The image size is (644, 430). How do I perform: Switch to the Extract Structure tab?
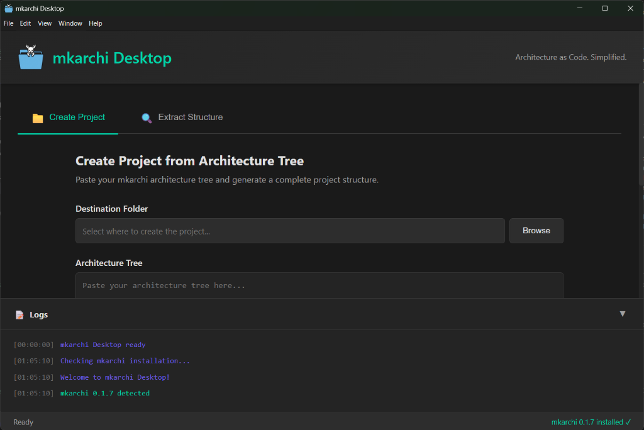click(189, 117)
